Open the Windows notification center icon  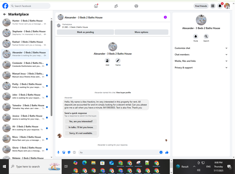coord(229,166)
